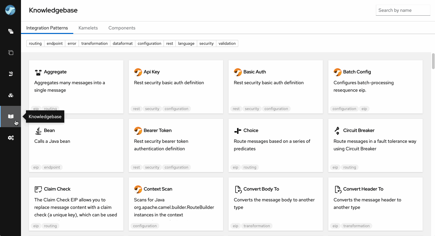This screenshot has width=435, height=236.
Task: Open the Claim Check pattern card
Action: click(76, 204)
